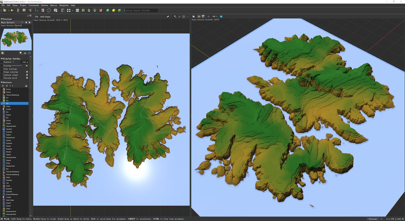Collapse the Preview section
Screen dimensions: 405x221
click(x=1, y=19)
